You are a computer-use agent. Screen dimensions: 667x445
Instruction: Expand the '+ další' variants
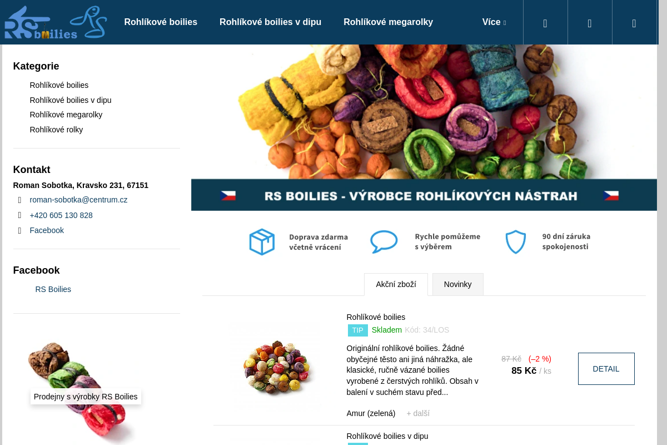click(x=418, y=413)
